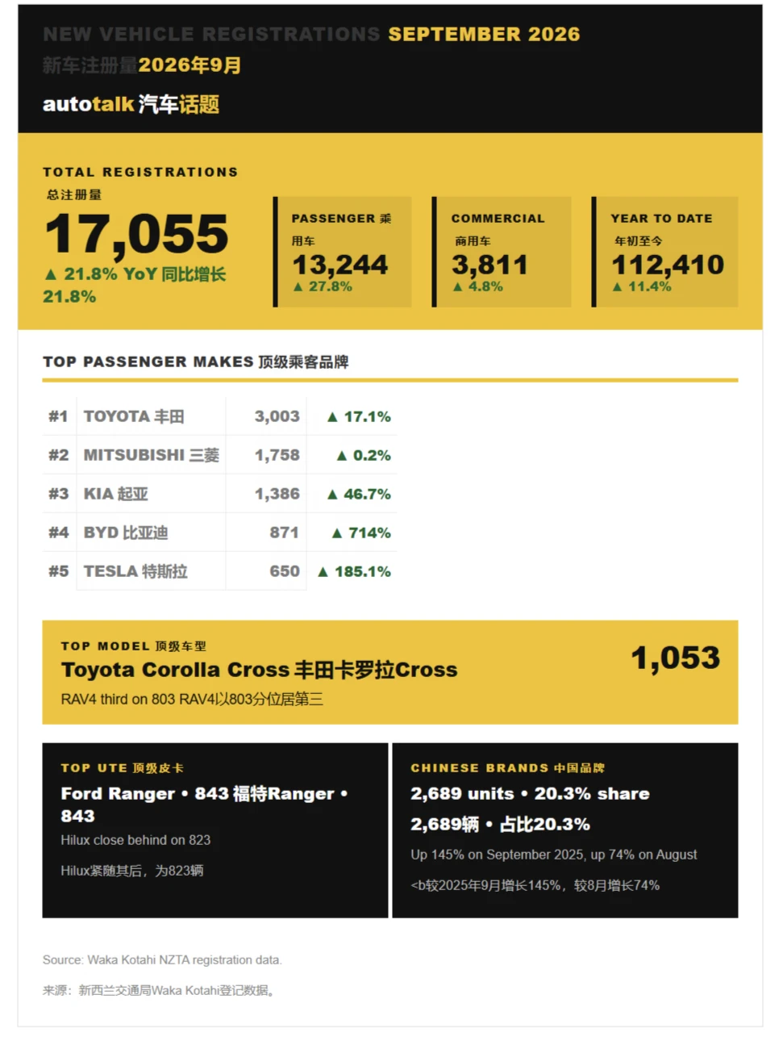Image resolution: width=783 pixels, height=1045 pixels.
Task: Click the commercial count 3,811
Action: tap(489, 264)
